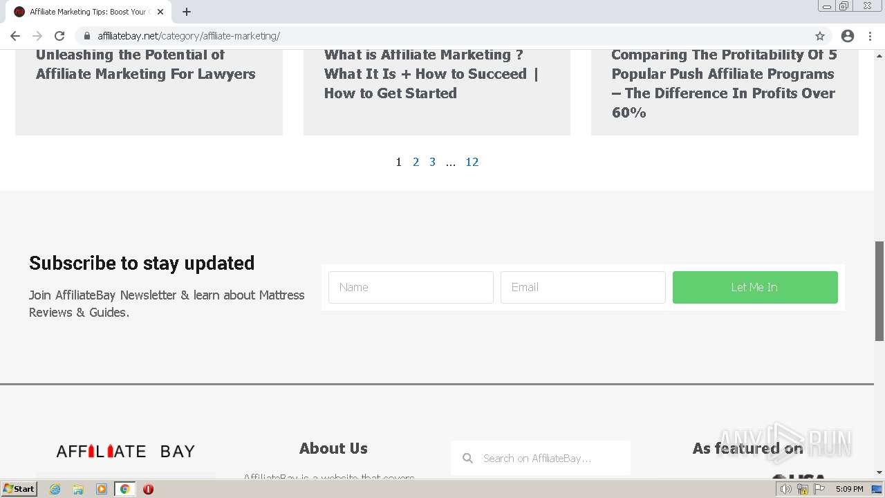Click the page vertical scrollbar thumb
This screenshot has height=498, width=885.
click(879, 290)
